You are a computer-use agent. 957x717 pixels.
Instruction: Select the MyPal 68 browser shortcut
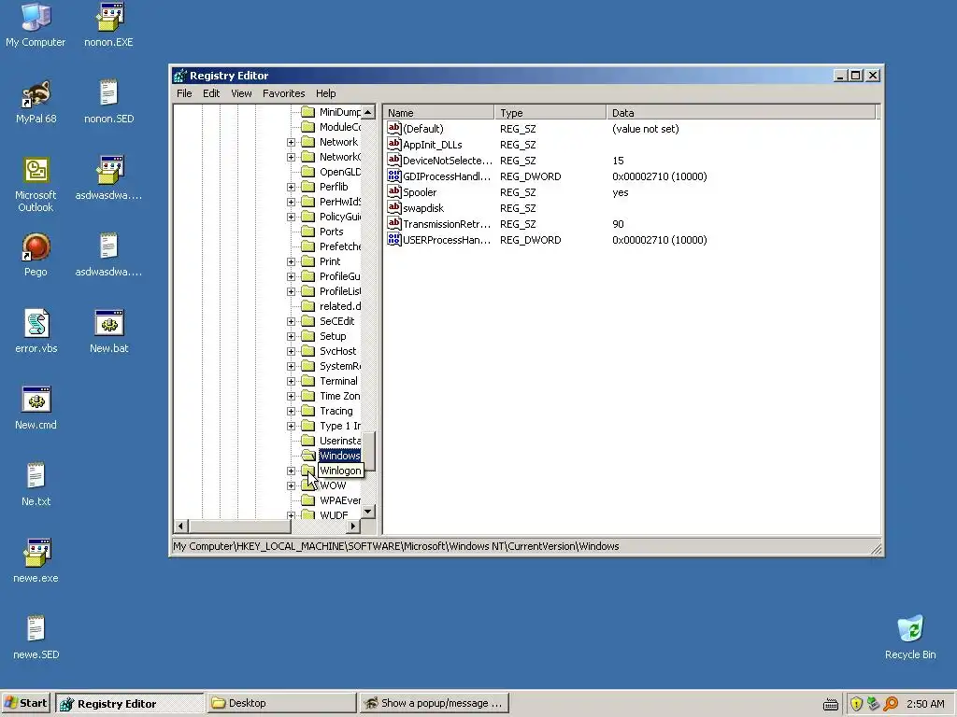pyautogui.click(x=36, y=94)
